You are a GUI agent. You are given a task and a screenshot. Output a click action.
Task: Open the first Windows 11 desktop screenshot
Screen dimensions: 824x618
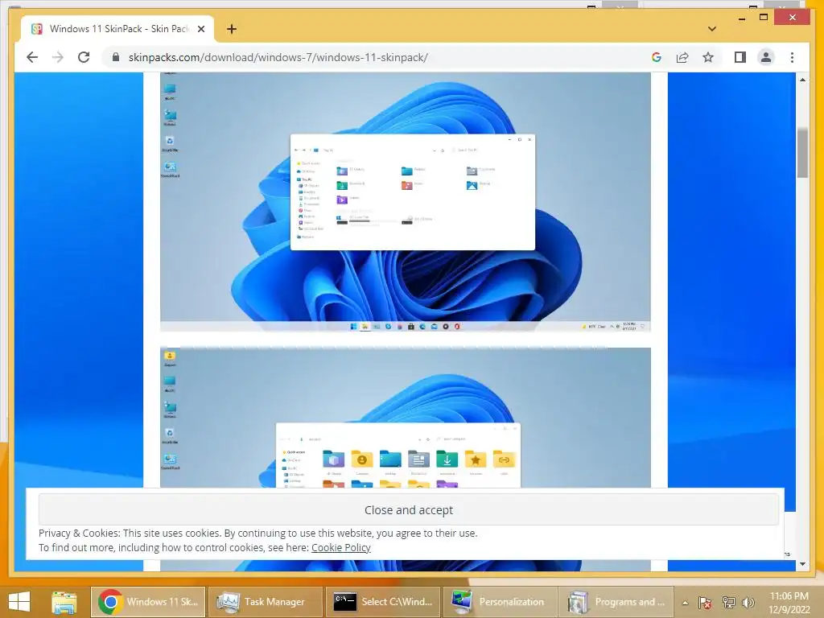click(406, 202)
